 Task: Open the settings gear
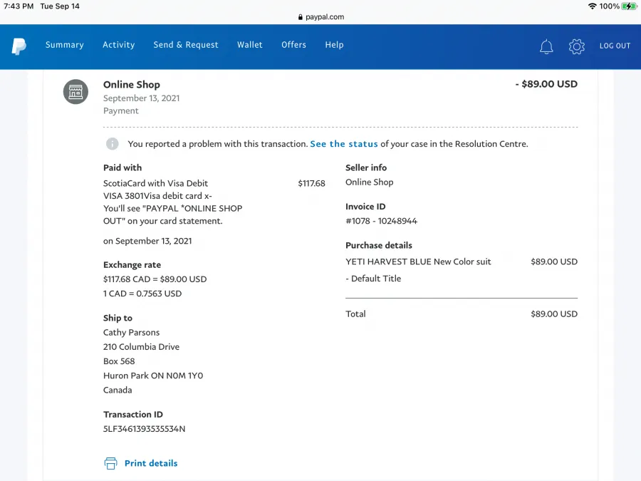pos(576,46)
